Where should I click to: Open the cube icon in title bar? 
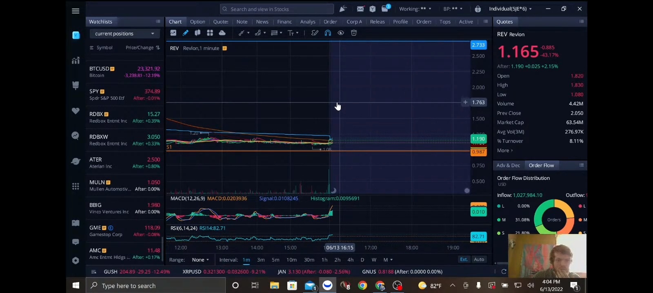click(x=373, y=9)
